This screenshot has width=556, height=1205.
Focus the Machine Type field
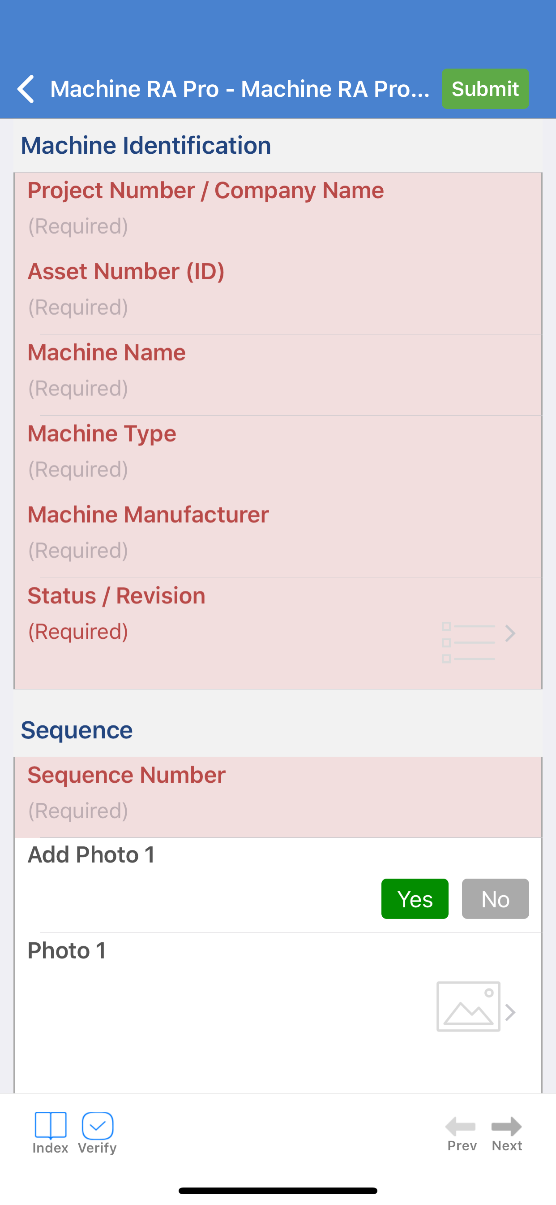[278, 455]
